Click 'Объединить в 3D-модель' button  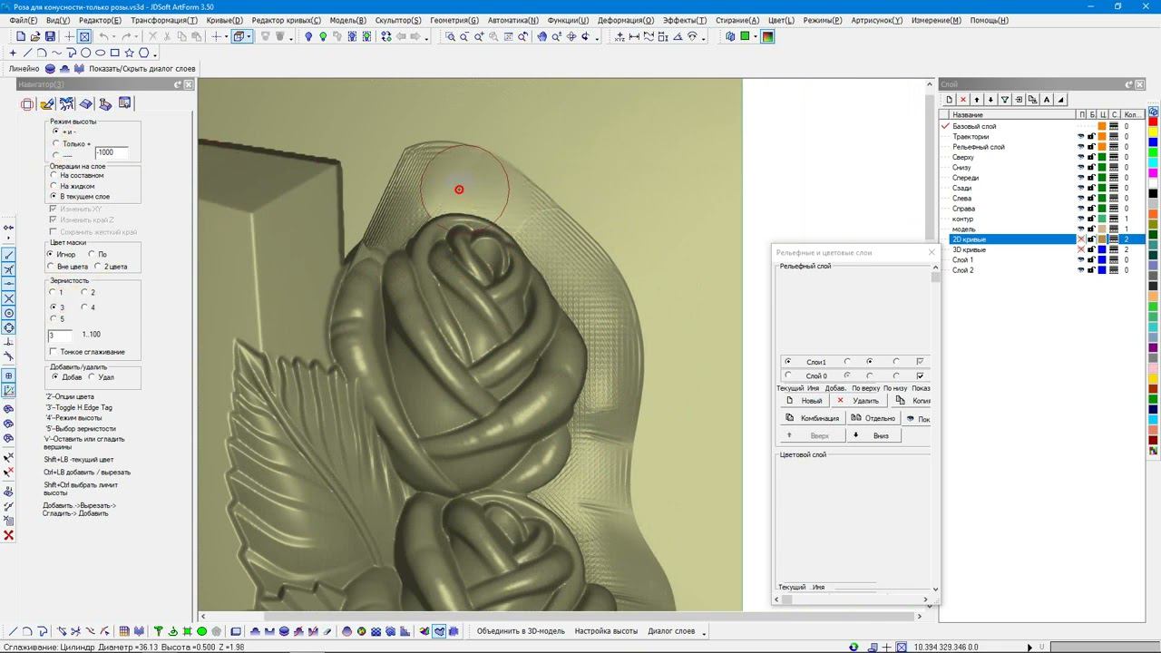coord(521,631)
